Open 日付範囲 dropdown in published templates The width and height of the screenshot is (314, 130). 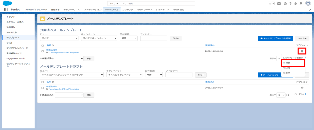tap(128, 38)
